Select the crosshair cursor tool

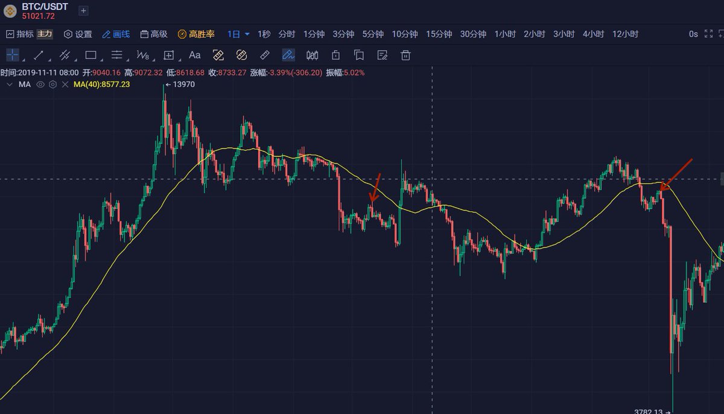click(x=13, y=55)
